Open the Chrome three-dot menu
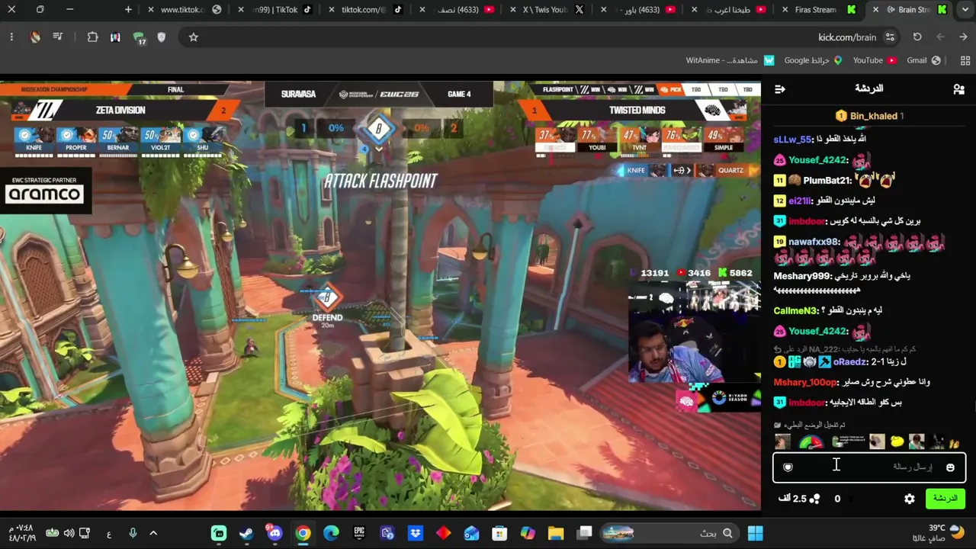The image size is (976, 549). coord(11,37)
